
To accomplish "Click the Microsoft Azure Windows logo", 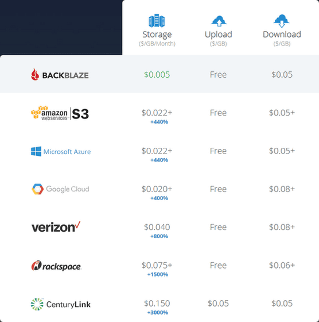I will pos(36,151).
